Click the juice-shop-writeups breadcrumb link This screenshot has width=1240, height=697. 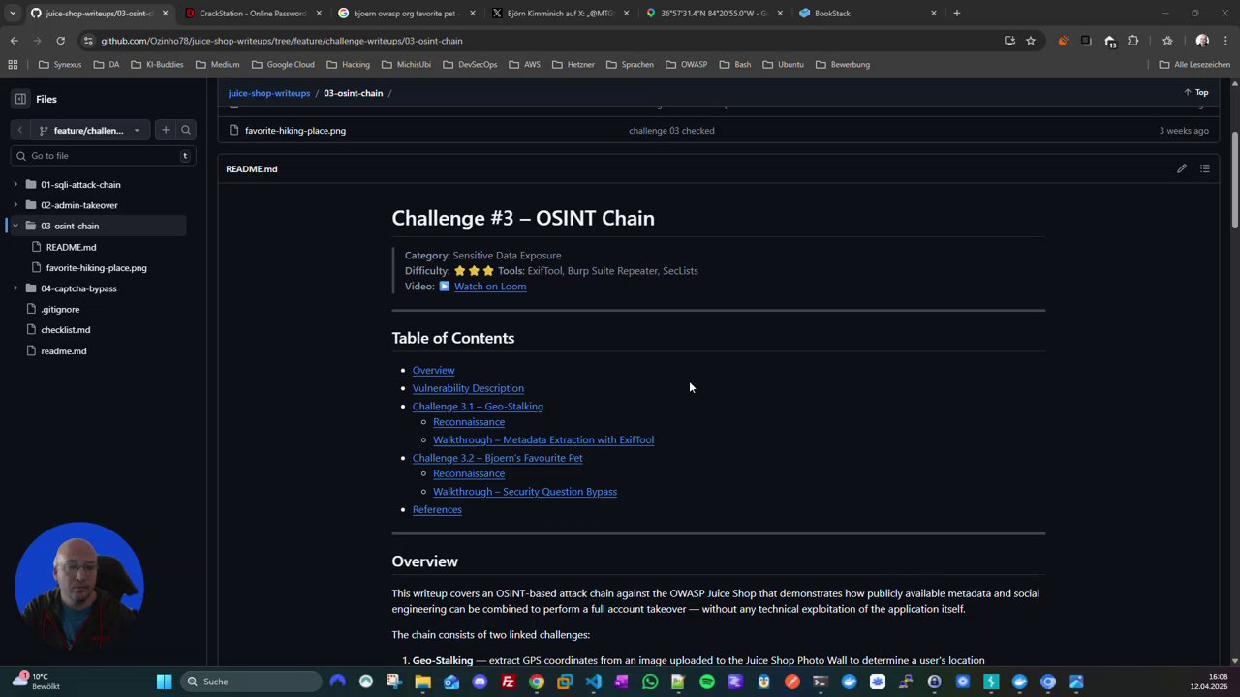click(268, 93)
